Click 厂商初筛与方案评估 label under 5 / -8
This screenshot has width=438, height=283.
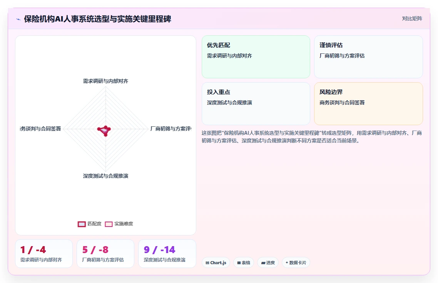(103, 260)
